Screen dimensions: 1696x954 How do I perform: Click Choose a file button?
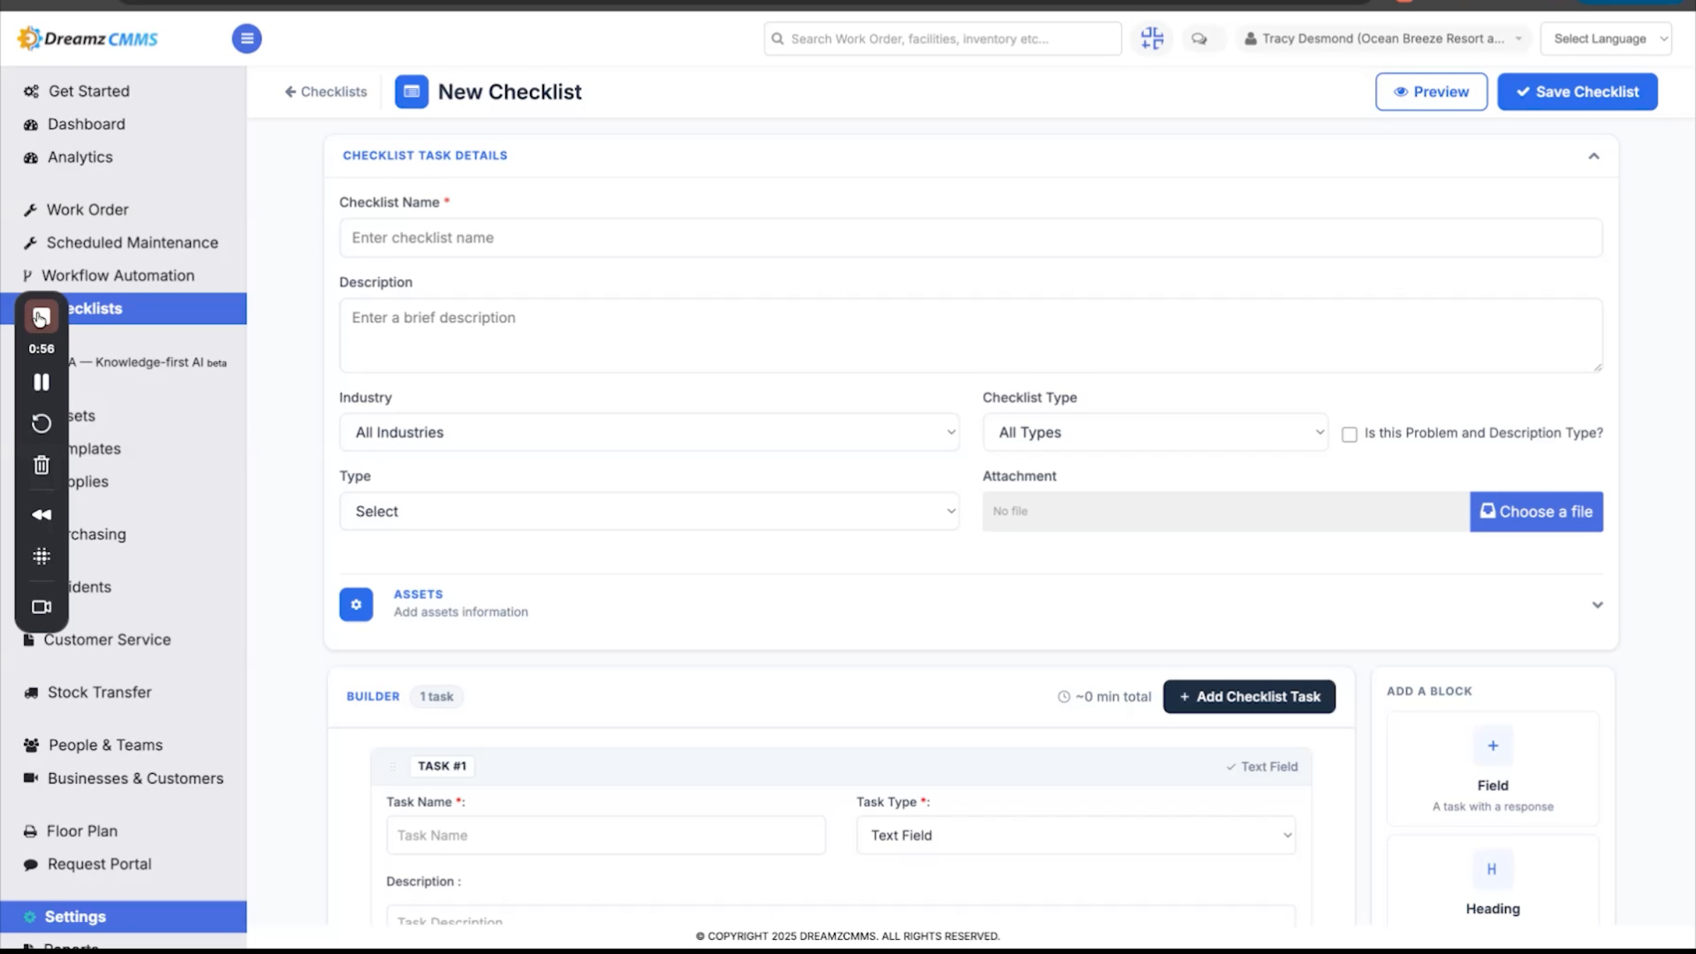[1536, 512]
